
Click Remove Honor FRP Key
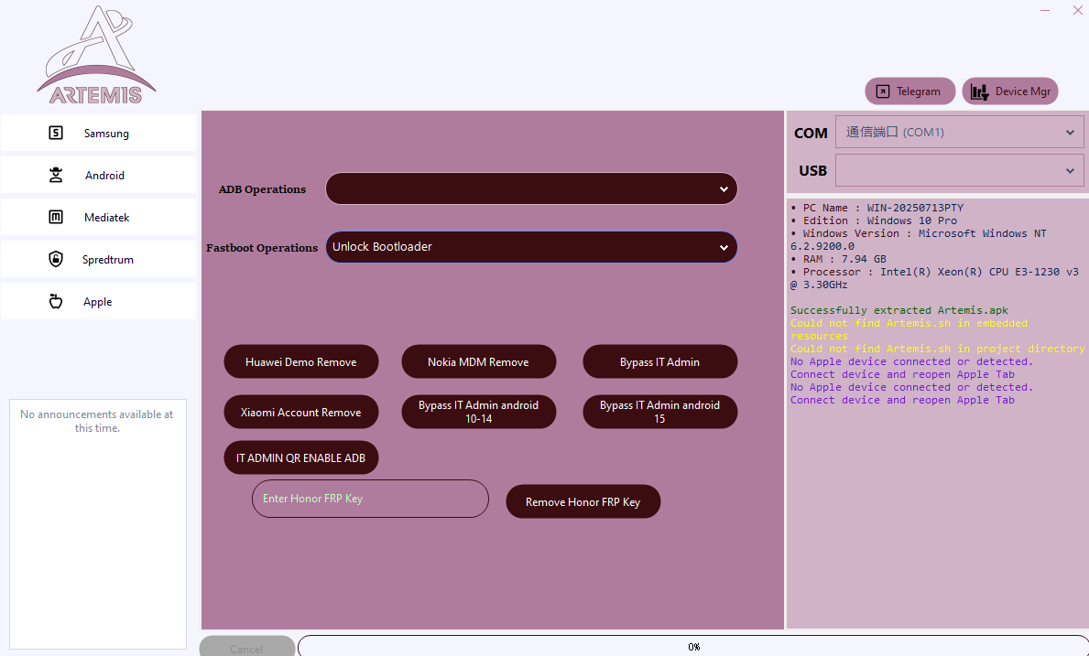tap(583, 501)
